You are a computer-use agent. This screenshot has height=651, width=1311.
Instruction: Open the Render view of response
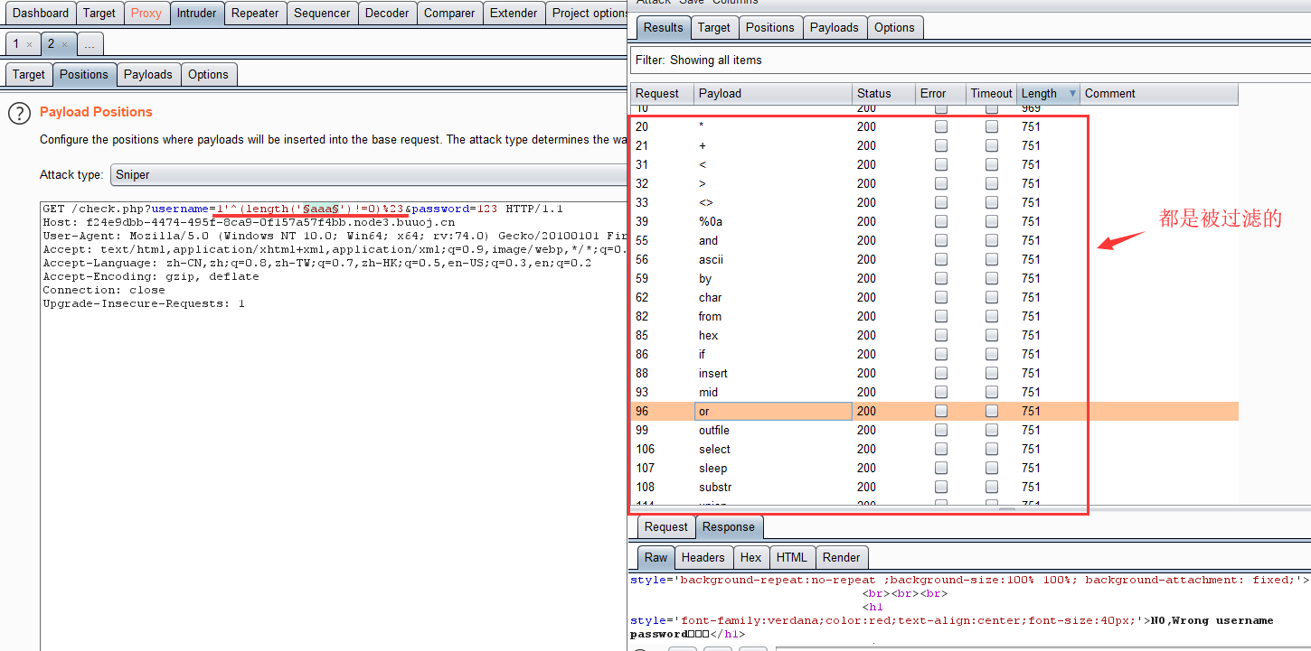(842, 557)
